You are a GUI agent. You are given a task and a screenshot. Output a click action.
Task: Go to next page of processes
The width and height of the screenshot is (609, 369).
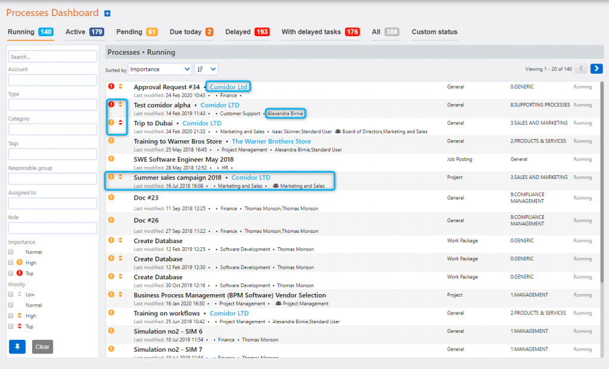[597, 69]
